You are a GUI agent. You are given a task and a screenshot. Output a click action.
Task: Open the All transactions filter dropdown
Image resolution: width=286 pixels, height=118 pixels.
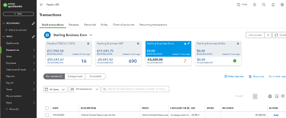pyautogui.click(x=85, y=89)
